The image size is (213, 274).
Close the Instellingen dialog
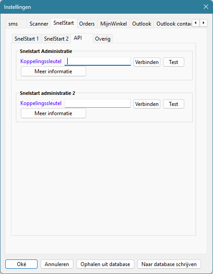[206, 7]
